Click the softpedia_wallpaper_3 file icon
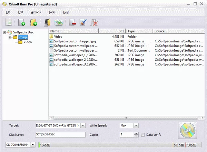 (51, 64)
